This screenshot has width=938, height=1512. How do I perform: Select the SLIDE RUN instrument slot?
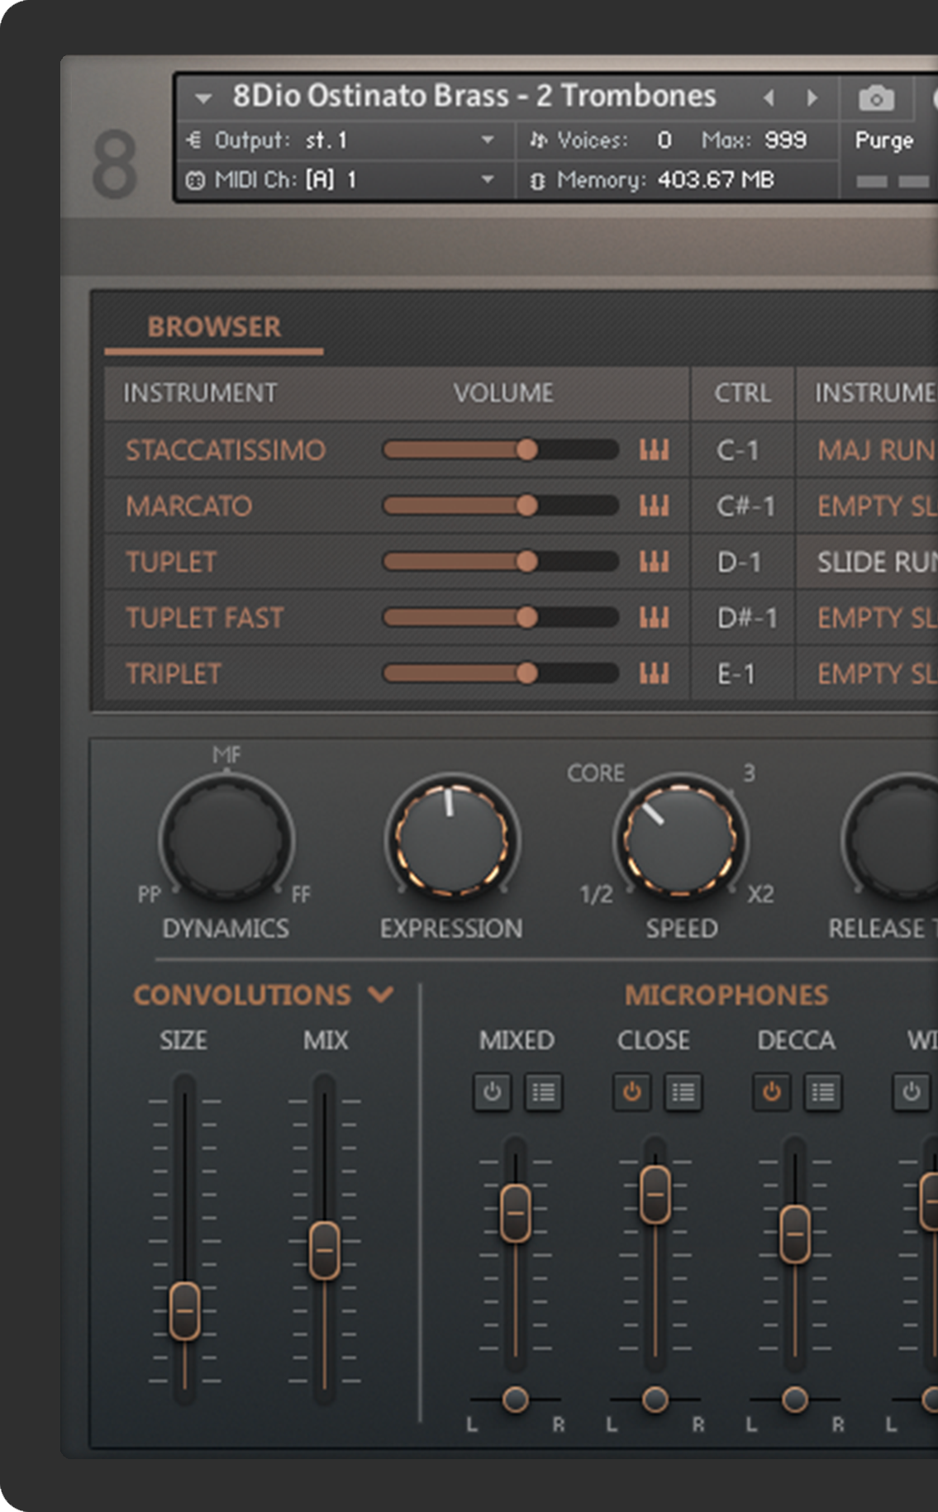[876, 562]
